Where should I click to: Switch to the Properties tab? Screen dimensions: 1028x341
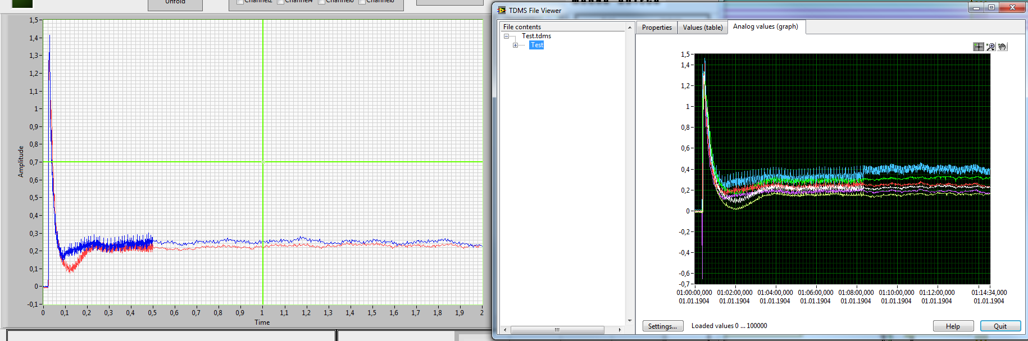[657, 28]
